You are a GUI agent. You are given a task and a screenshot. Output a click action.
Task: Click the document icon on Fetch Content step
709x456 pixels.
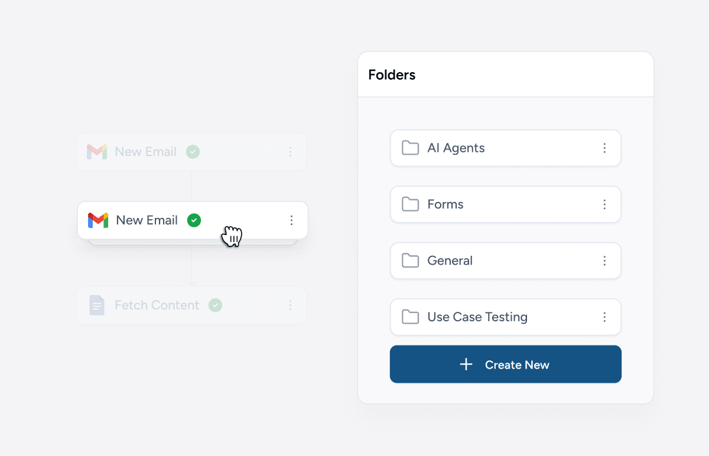[97, 305]
